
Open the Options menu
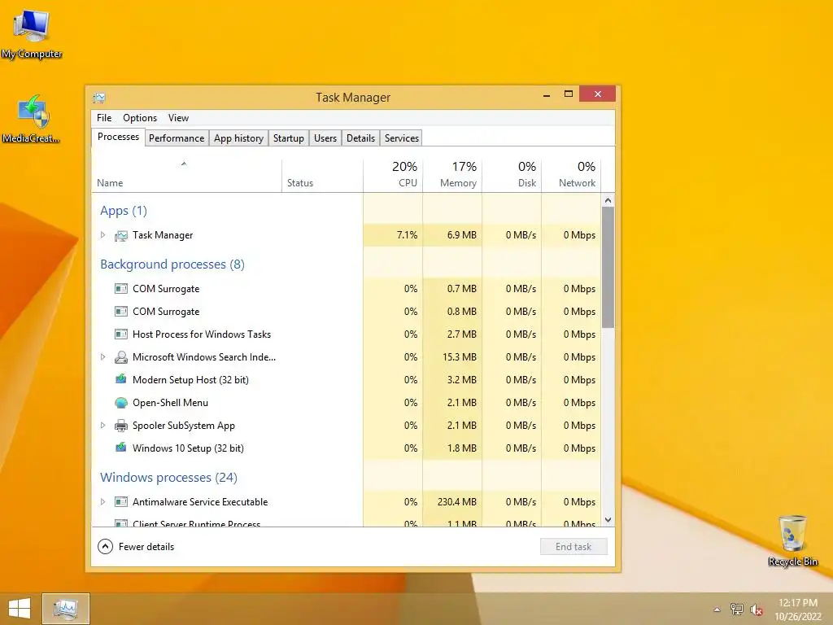click(140, 118)
